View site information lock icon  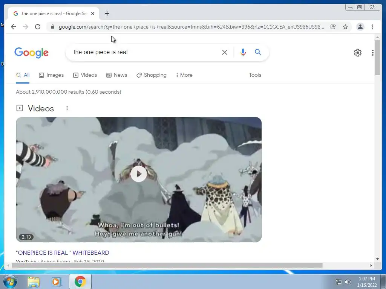[x=53, y=27]
